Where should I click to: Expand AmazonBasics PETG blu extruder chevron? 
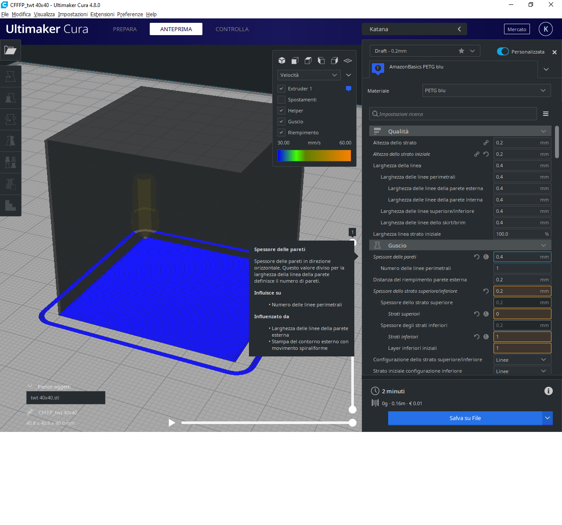click(546, 69)
